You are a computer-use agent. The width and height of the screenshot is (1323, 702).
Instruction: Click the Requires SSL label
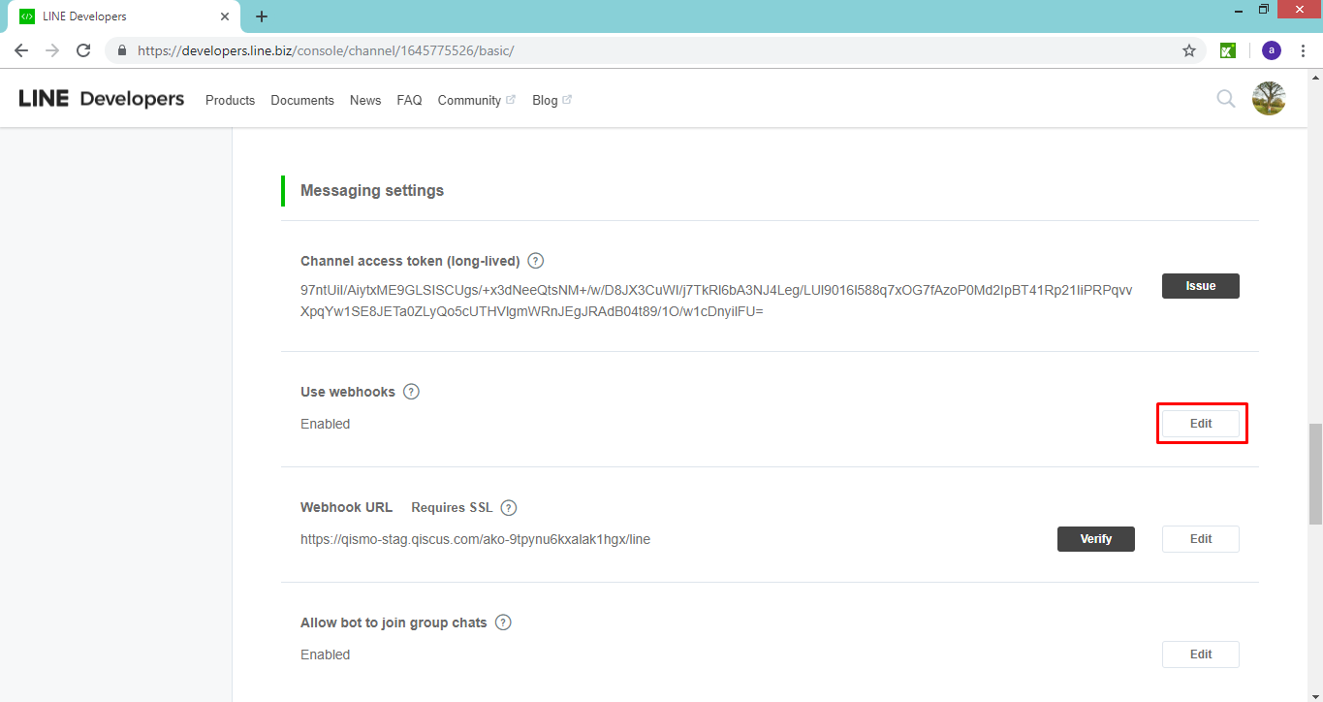(x=452, y=507)
